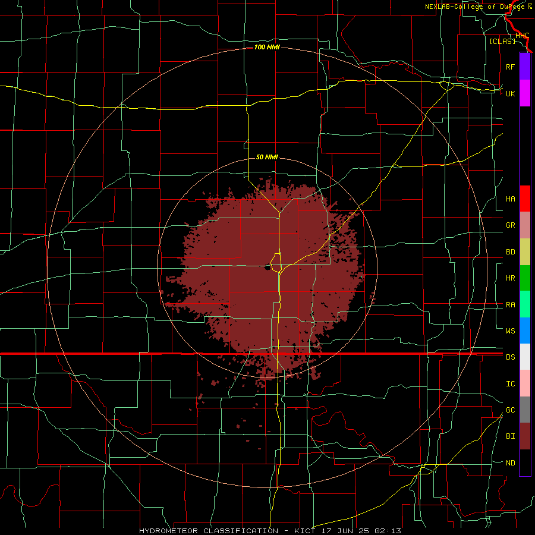The image size is (535, 535).
Task: Choose the light pink IC legend swatch
Action: (x=525, y=383)
